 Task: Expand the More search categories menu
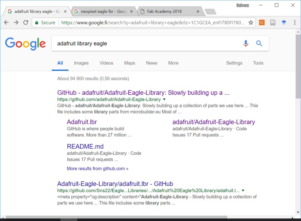[x=173, y=63]
